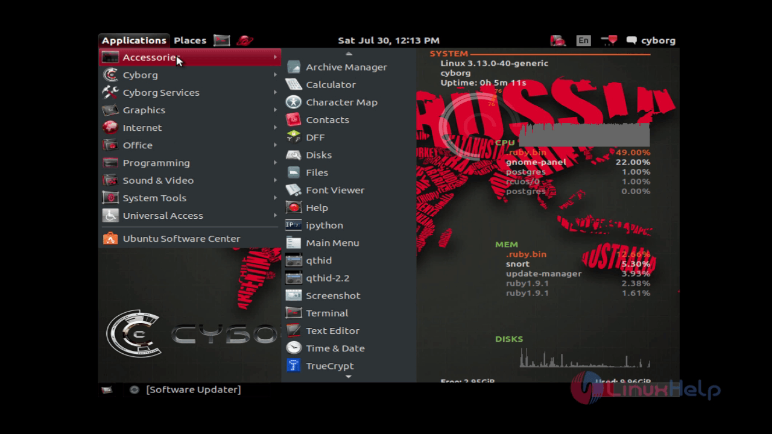
Task: Open Archive Manager icon in Accessories
Action: (293, 67)
